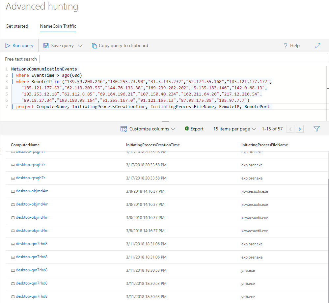Click the Help question mark icon

click(x=285, y=45)
